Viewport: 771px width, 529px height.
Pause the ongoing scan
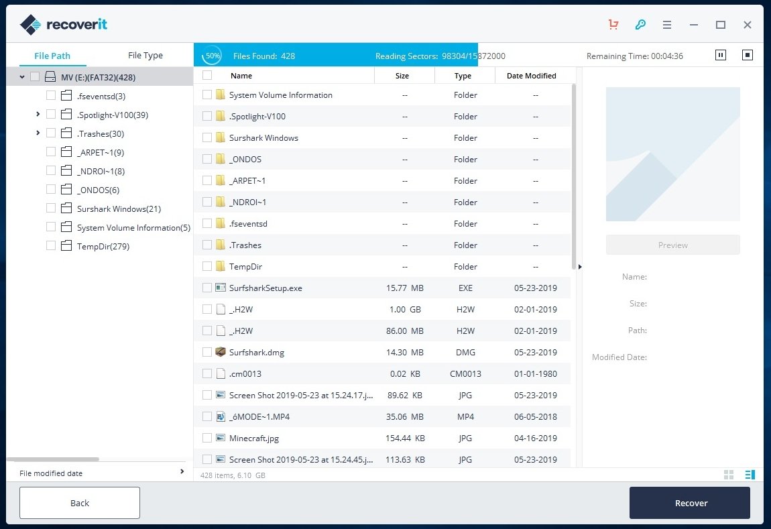coord(720,56)
